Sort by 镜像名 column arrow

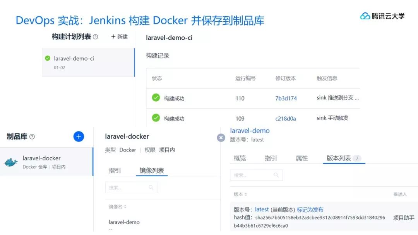(125, 206)
